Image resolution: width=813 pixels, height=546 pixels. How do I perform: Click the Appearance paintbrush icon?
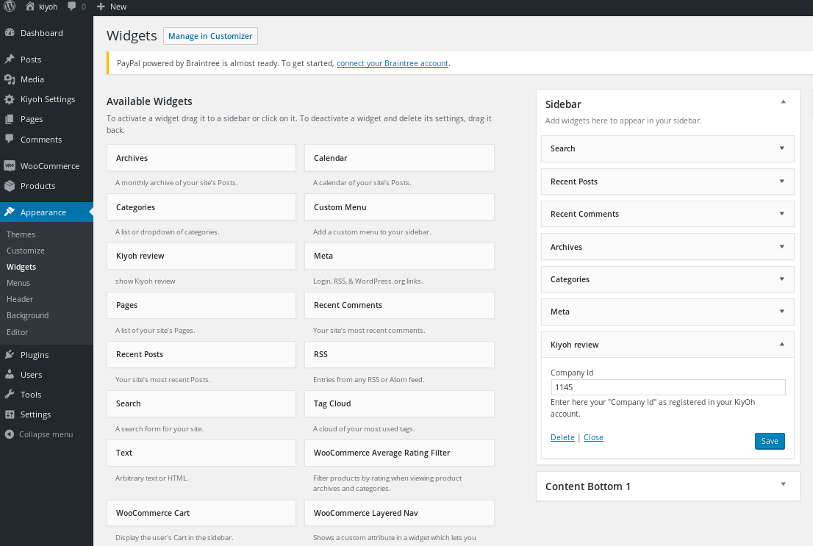point(10,212)
